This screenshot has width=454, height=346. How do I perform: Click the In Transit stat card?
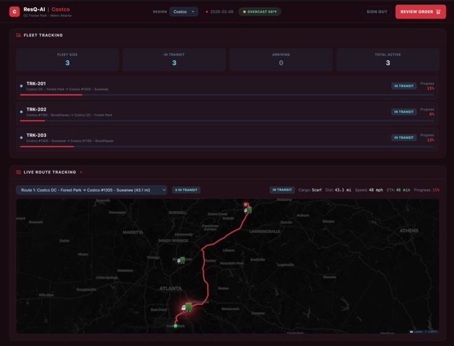click(174, 60)
